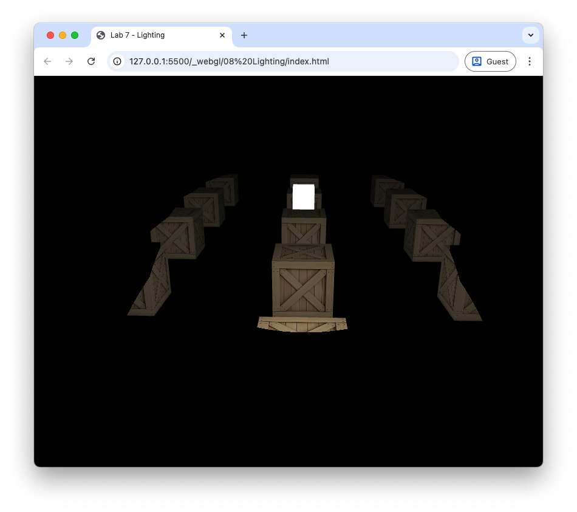Maximize the window with green button
This screenshot has width=577, height=512.
tap(75, 35)
